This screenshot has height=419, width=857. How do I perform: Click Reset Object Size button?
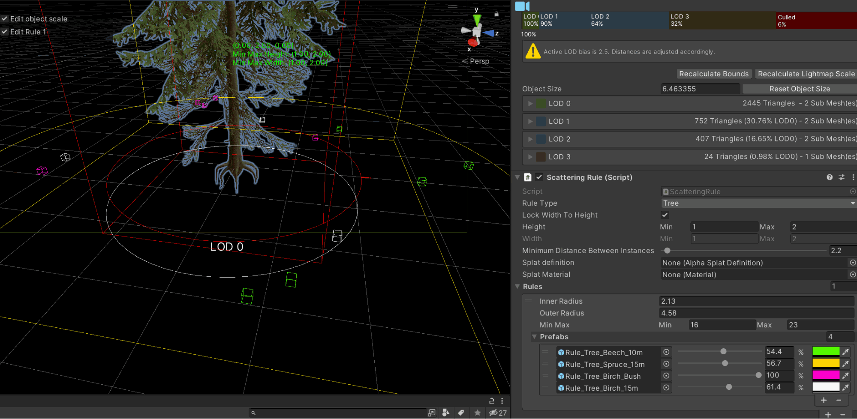coord(800,89)
